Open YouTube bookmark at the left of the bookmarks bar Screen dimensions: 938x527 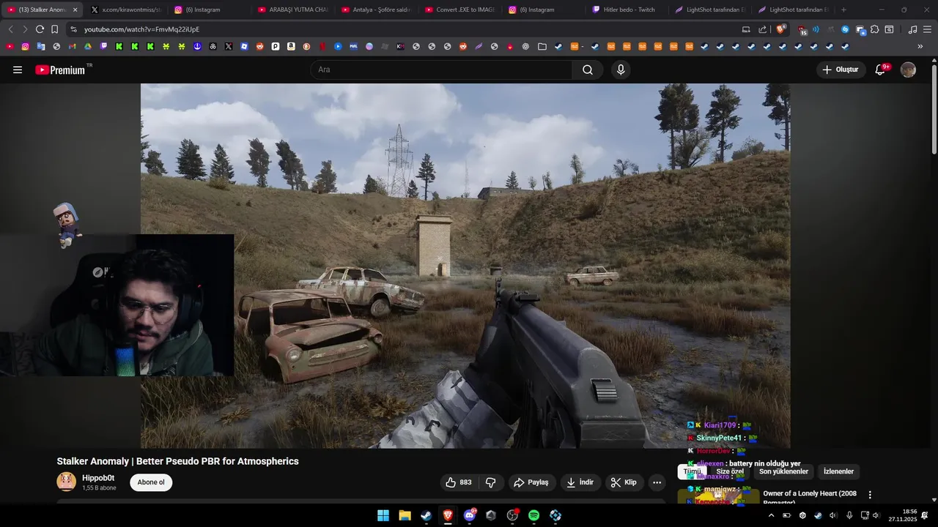[x=10, y=46]
